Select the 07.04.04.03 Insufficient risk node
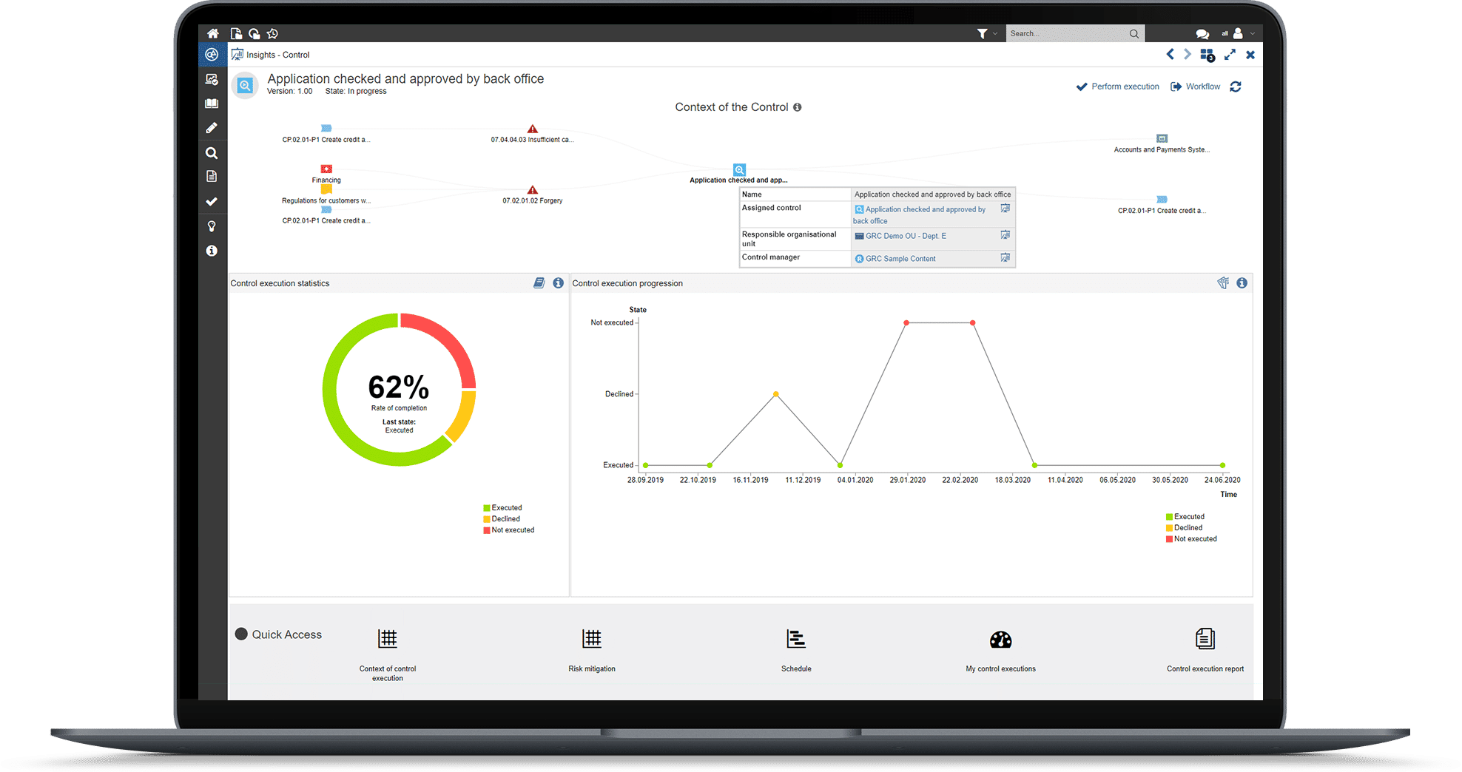The width and height of the screenshot is (1462, 772). click(x=532, y=134)
